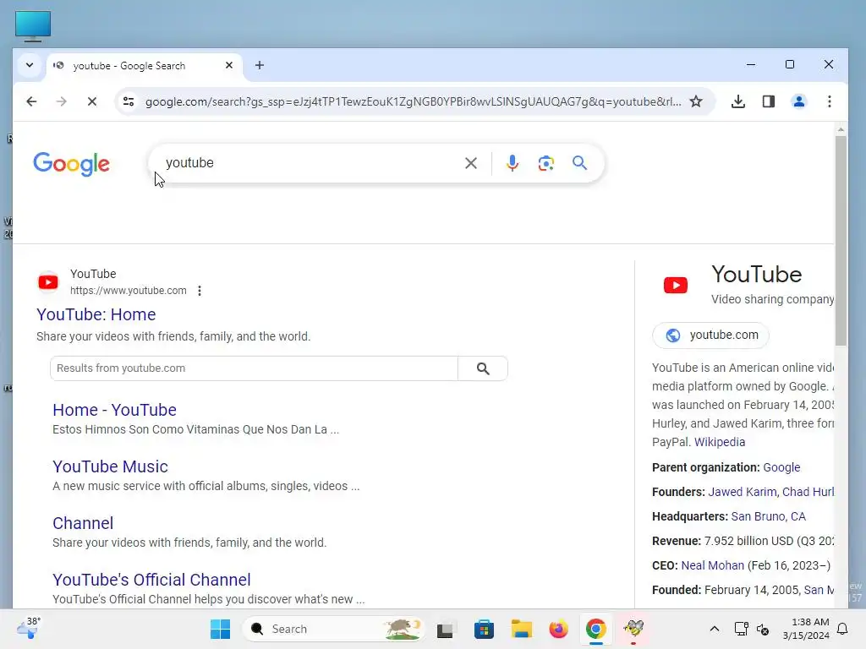Start voice search with microphone

coord(512,163)
